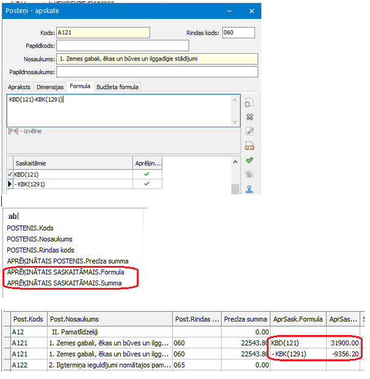Click the empty Papildnosaukums field

click(x=157, y=72)
